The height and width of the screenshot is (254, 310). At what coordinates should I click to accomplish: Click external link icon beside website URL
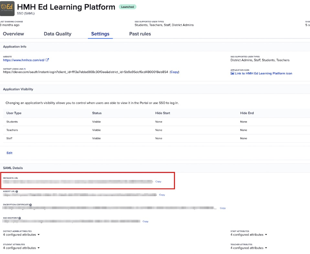point(47,60)
